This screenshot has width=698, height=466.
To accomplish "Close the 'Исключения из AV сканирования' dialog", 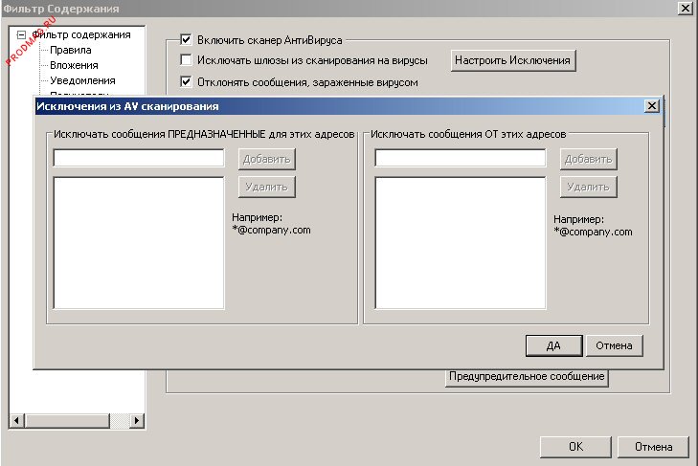I will pyautogui.click(x=651, y=106).
